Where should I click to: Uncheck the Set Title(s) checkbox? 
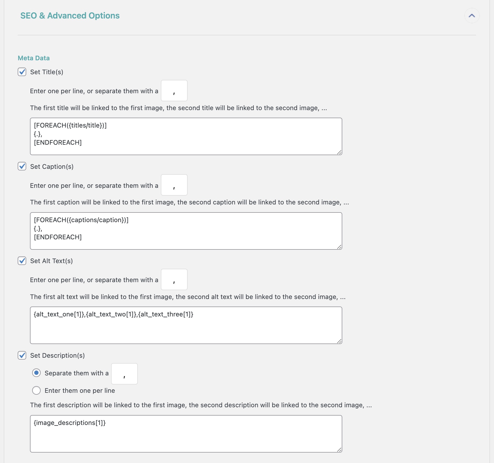point(22,72)
